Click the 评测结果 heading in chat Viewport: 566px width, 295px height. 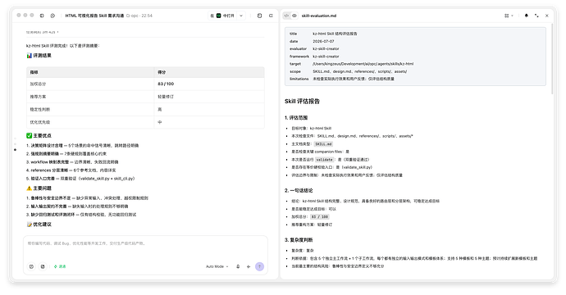click(x=39, y=56)
